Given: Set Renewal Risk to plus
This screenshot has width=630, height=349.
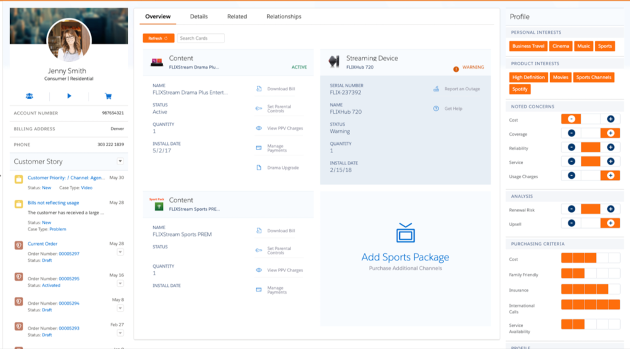Looking at the screenshot, I should pos(610,209).
